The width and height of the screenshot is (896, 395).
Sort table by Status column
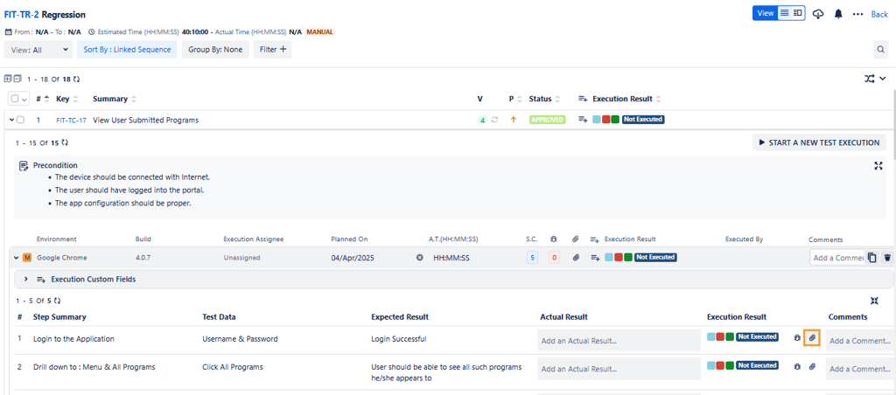[557, 99]
